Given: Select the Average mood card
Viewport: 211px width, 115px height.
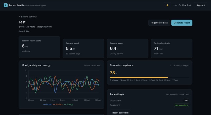Looking at the screenshot, I should tap(84, 48).
